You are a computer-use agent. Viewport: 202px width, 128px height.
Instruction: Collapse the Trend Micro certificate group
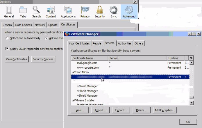tap(73, 72)
